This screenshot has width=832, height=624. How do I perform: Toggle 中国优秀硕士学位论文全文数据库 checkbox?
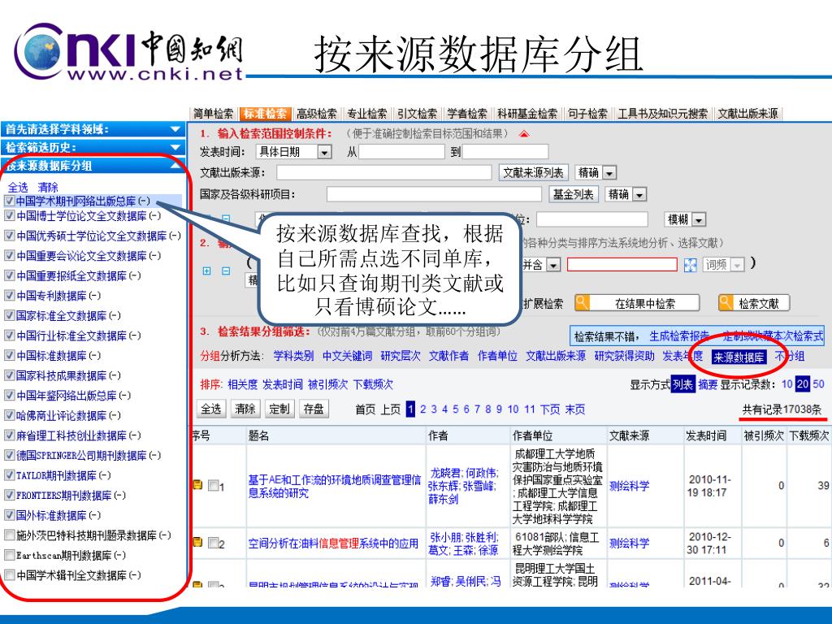click(9, 235)
